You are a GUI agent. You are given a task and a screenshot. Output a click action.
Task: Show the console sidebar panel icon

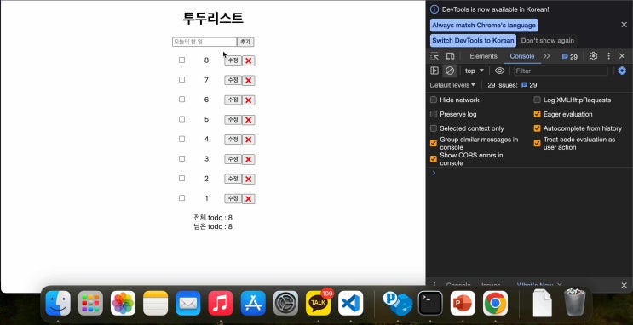pos(434,71)
